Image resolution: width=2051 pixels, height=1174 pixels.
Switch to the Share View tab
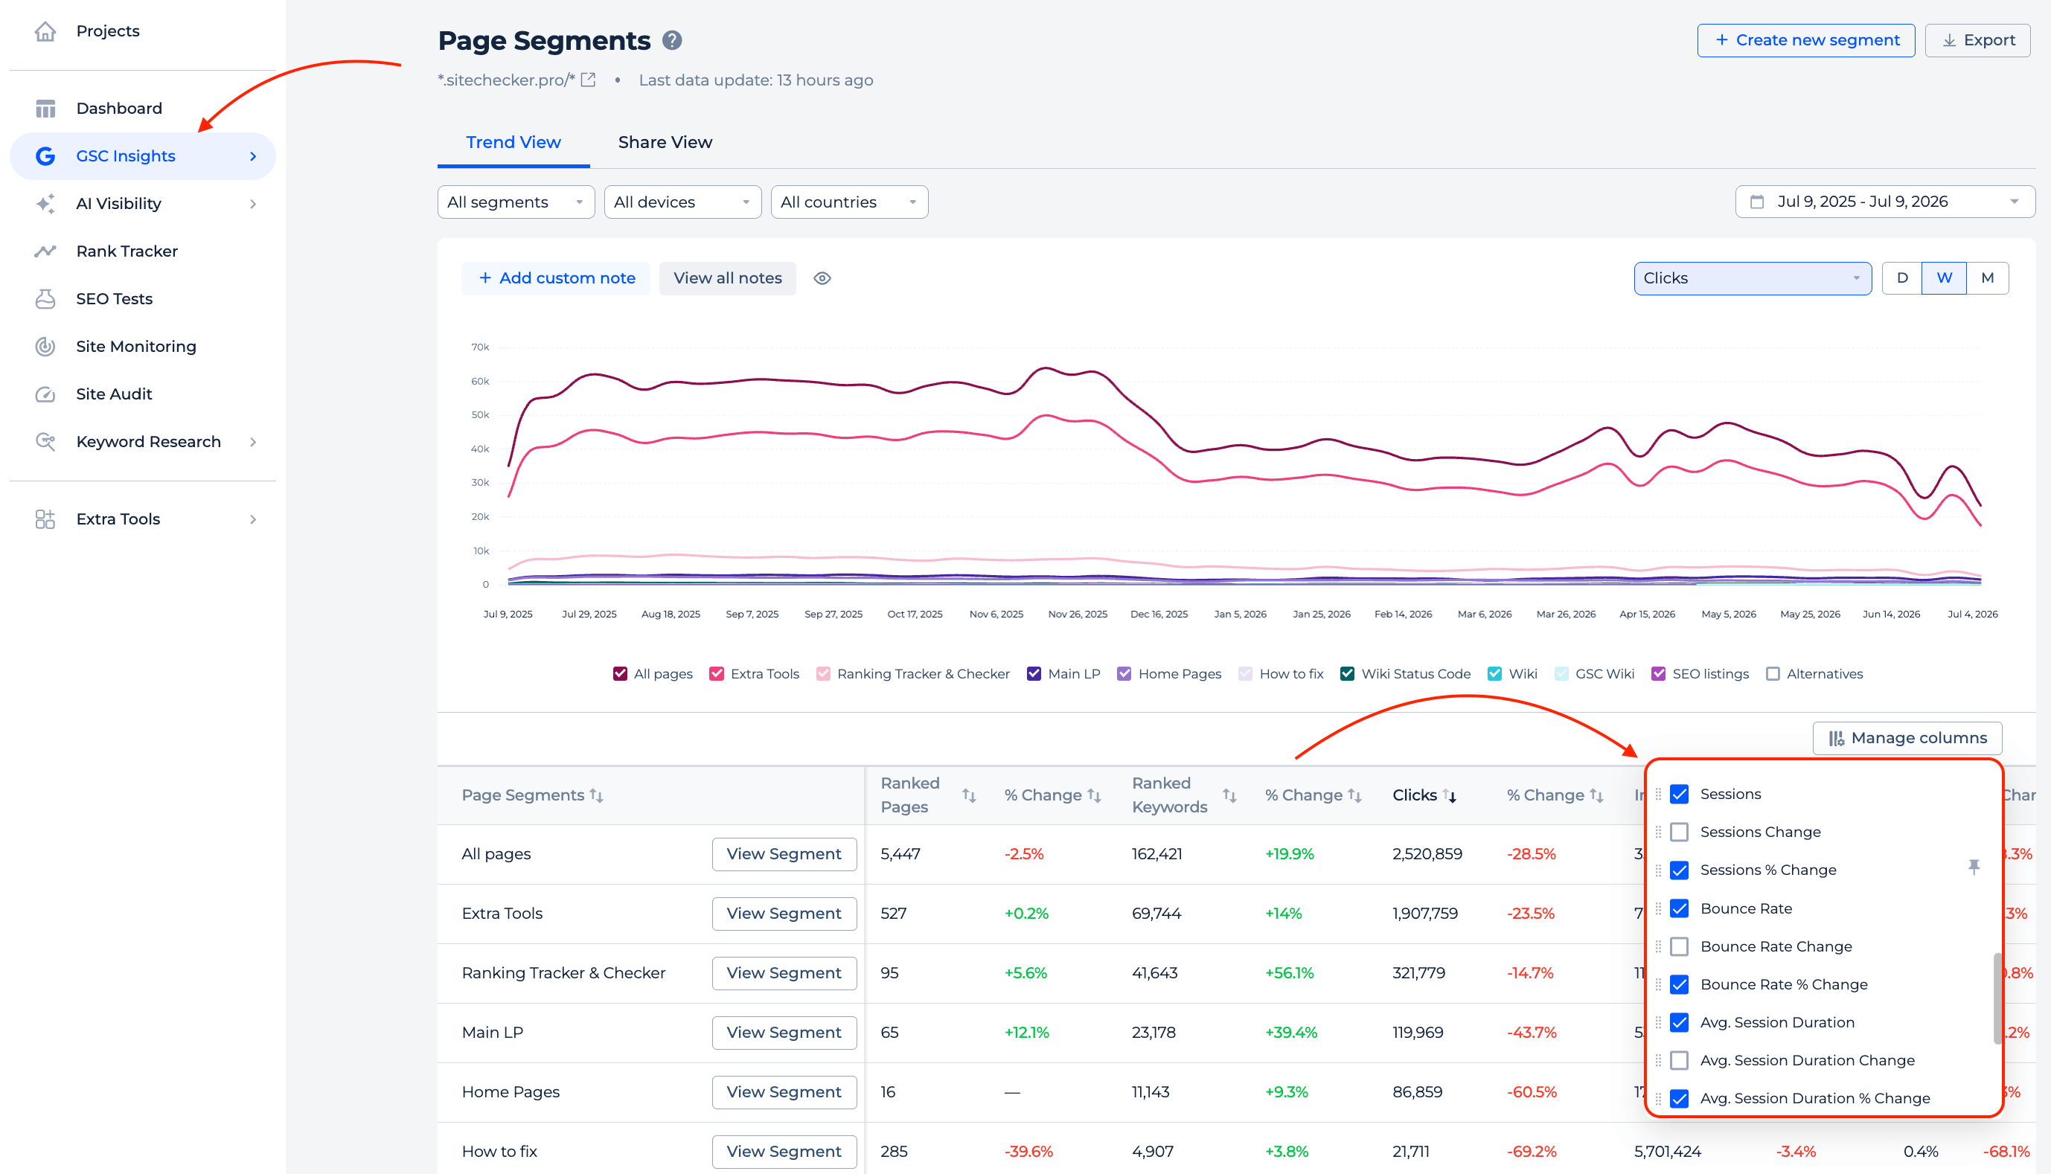pyautogui.click(x=665, y=142)
